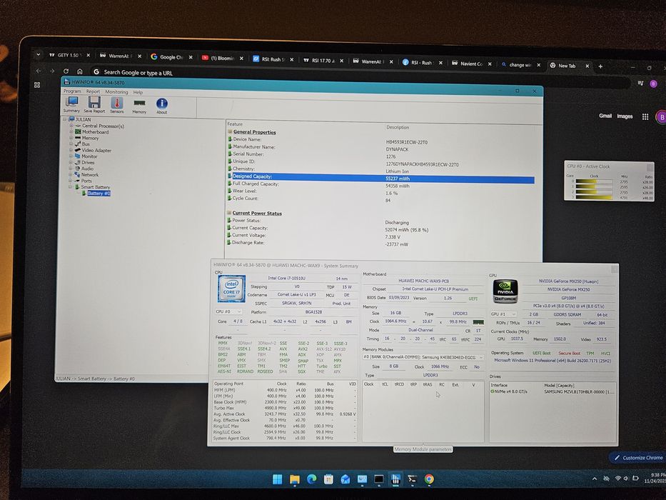
Task: Open the Sensors thermometer icon
Action: [x=117, y=104]
